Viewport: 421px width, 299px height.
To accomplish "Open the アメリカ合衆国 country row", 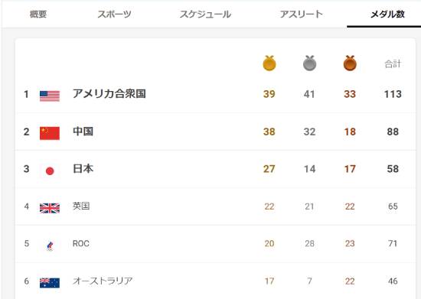I will click(x=215, y=94).
